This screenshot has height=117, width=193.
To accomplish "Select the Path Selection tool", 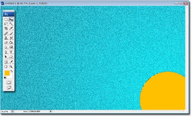I will 6,57.
